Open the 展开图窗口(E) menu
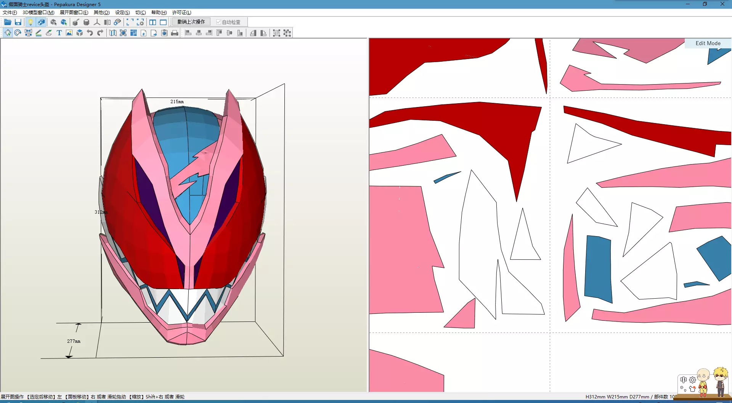 coord(74,13)
